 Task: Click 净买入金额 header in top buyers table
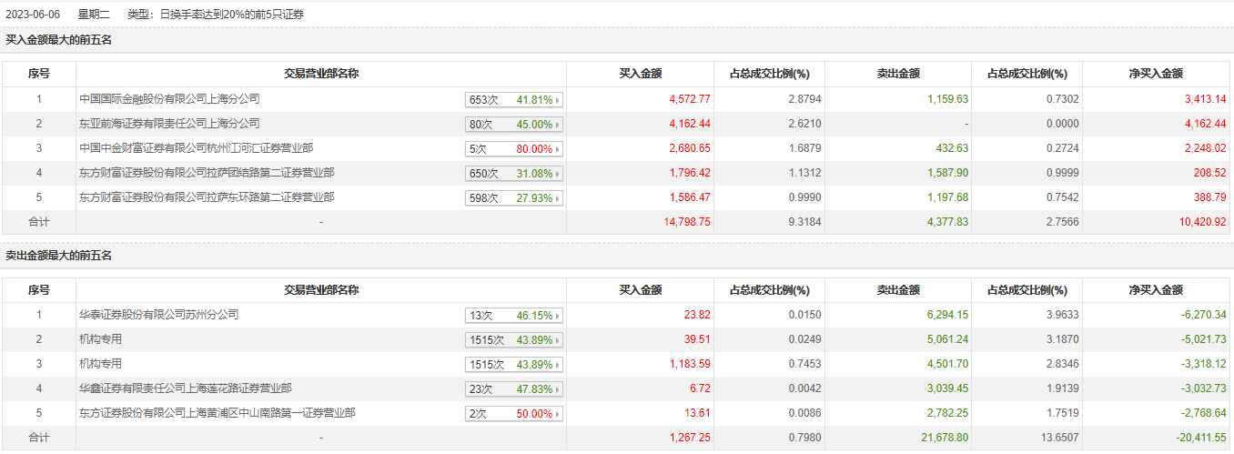click(1156, 74)
